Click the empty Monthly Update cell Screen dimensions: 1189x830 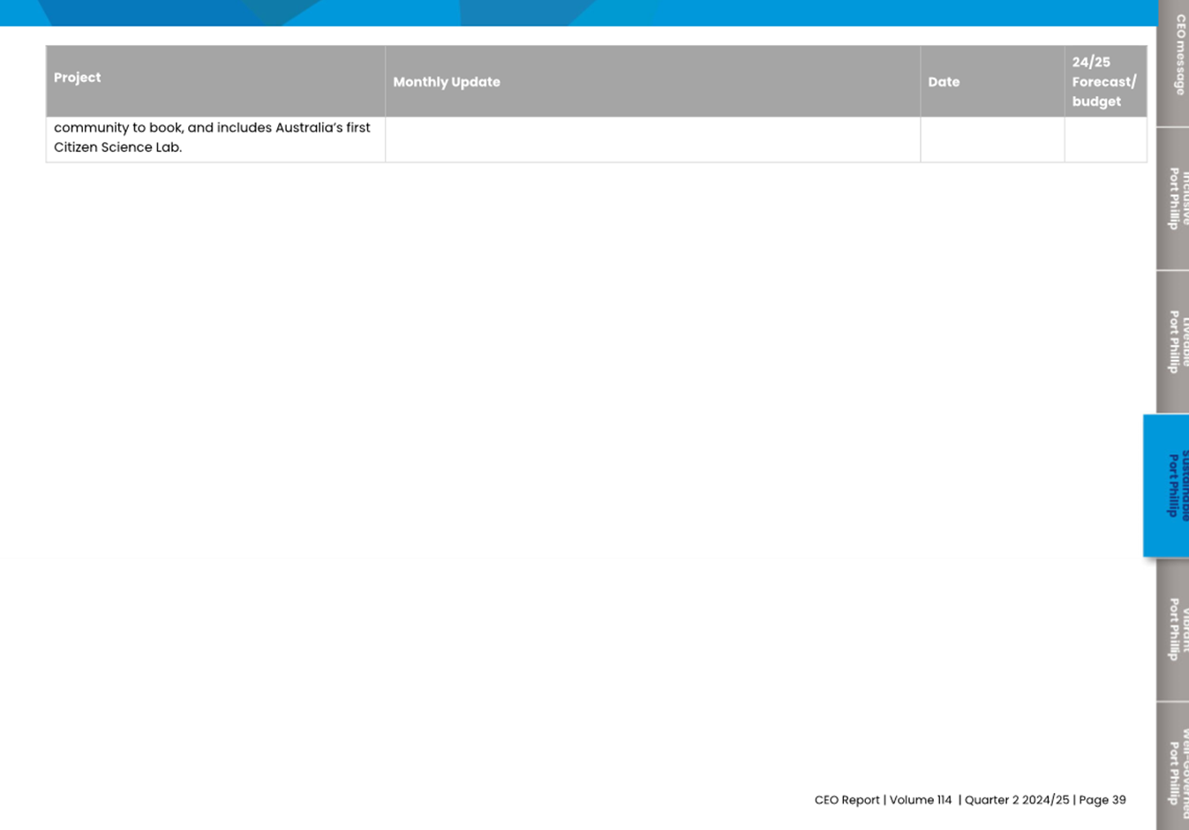pyautogui.click(x=651, y=139)
